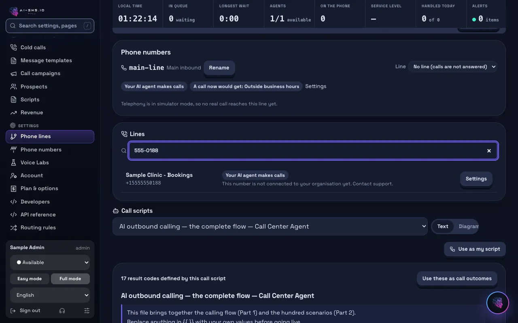Expand the call script selection dropdown
The image size is (518, 323).
(x=270, y=227)
